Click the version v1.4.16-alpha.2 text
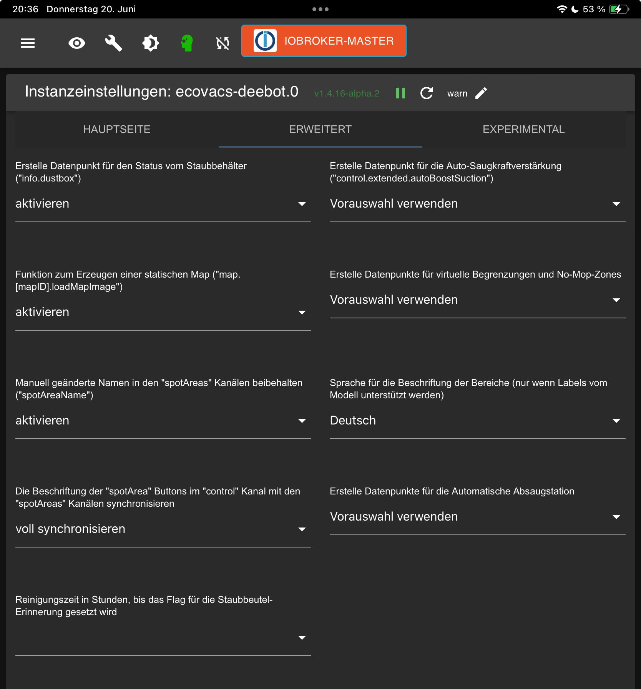The width and height of the screenshot is (641, 689). [x=347, y=93]
